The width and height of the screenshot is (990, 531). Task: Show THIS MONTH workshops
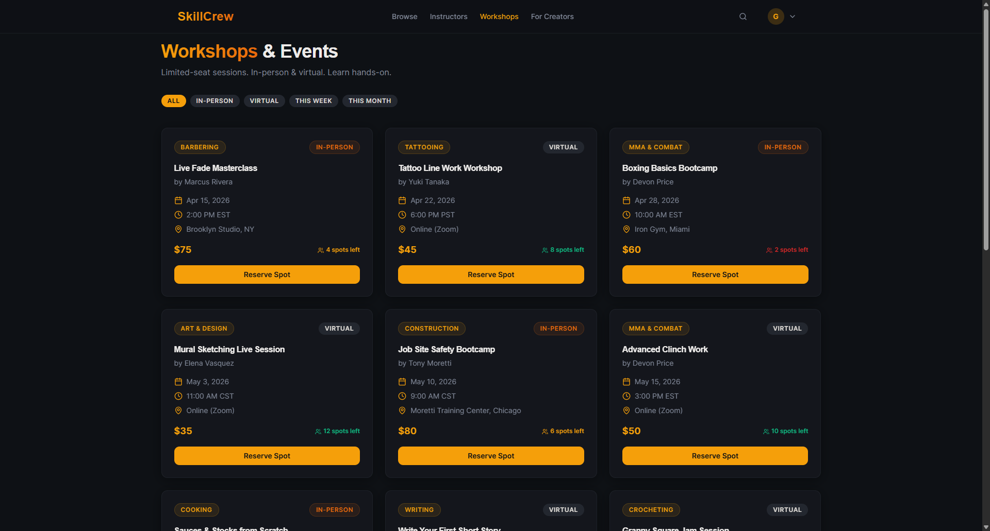[370, 101]
